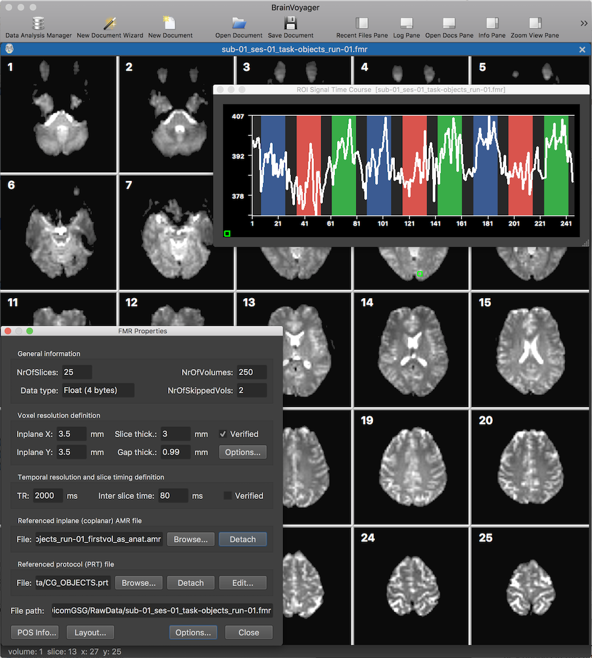Click the PRT file name field
The height and width of the screenshot is (658, 592).
pyautogui.click(x=73, y=583)
